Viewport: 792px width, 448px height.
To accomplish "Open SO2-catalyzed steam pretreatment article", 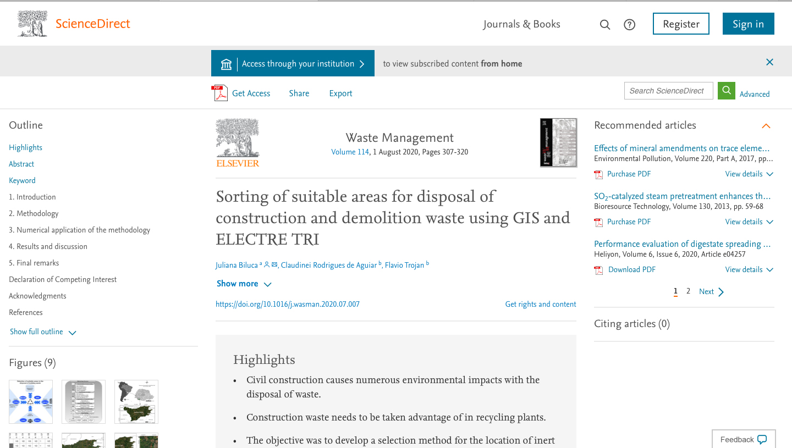I will click(x=682, y=196).
